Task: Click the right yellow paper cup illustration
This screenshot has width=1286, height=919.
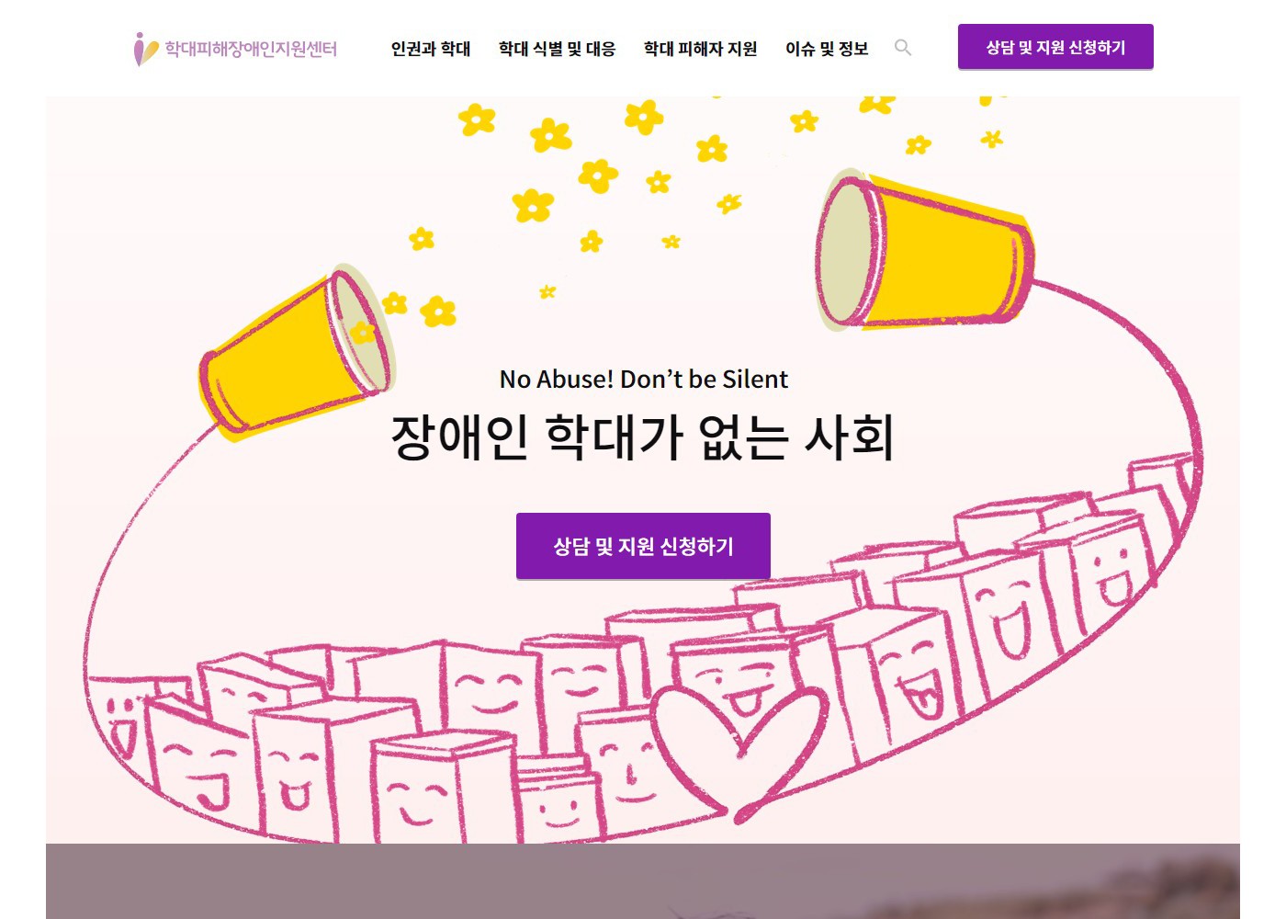Action: click(923, 250)
